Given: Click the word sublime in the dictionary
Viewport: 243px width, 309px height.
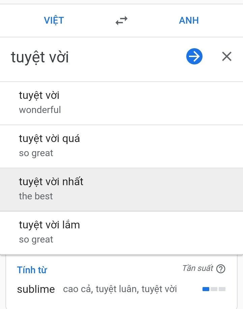Looking at the screenshot, I should (x=36, y=289).
